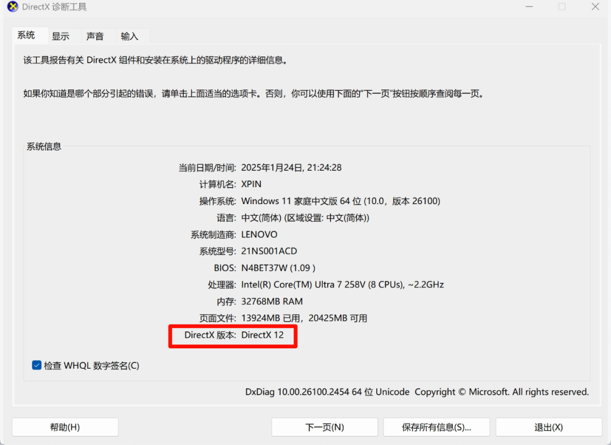Viewport: 611px width, 445px height.
Task: Click the DxDiag version copyright text
Action: coord(417,392)
